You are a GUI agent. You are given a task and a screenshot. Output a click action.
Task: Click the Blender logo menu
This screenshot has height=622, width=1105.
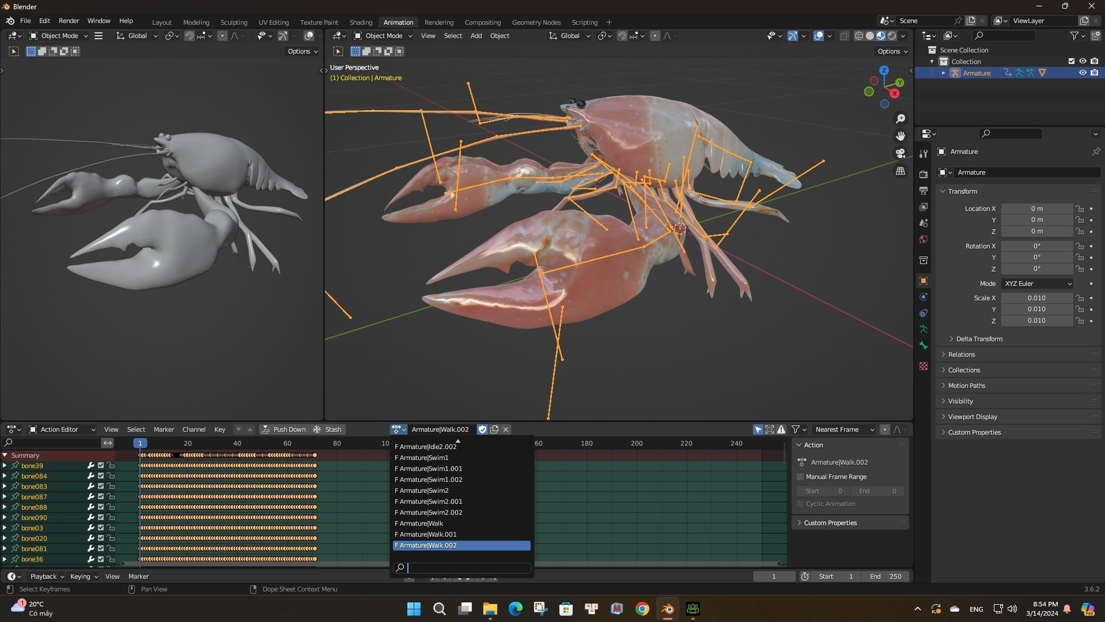(x=10, y=21)
